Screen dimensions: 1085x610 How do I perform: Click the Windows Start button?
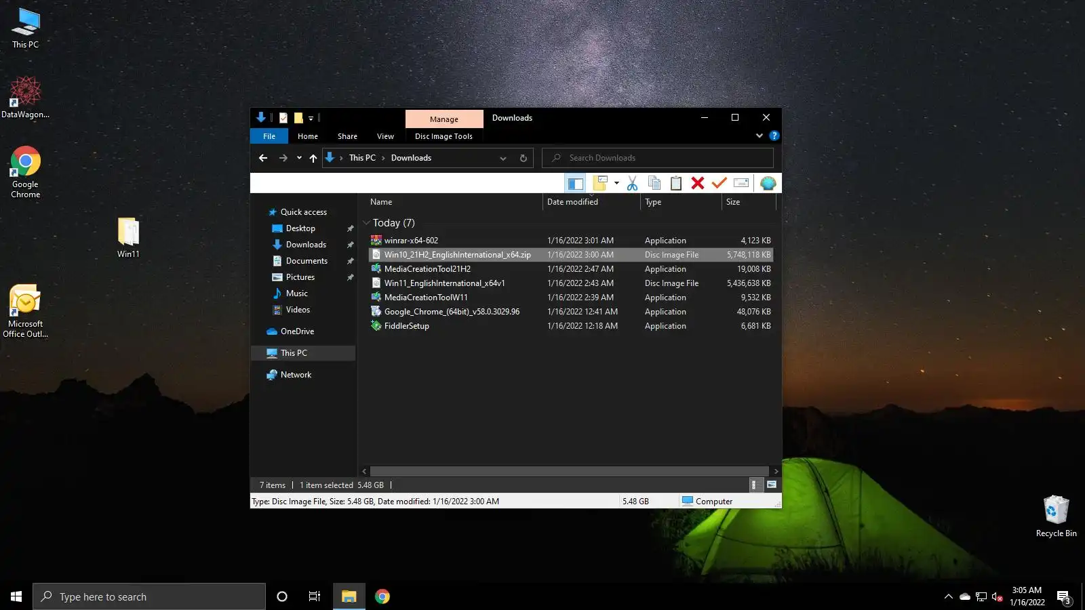pyautogui.click(x=16, y=596)
